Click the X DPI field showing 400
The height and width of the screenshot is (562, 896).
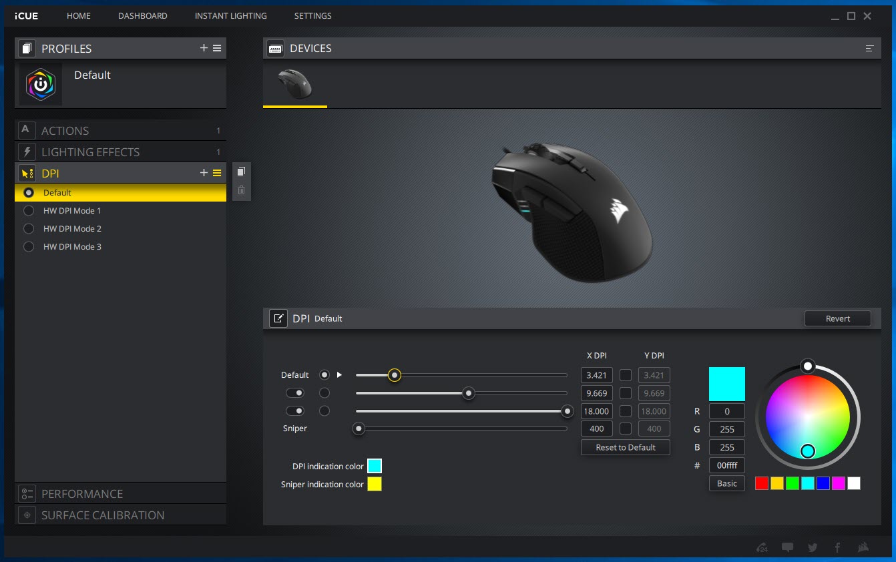tap(597, 429)
